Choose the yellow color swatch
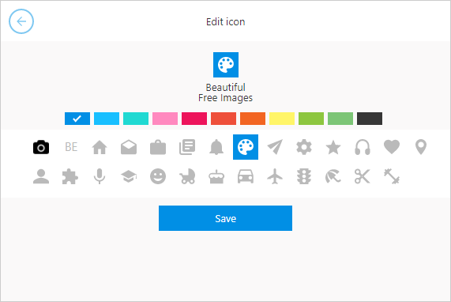Screen dimensions: 451x302 pyautogui.click(x=282, y=119)
